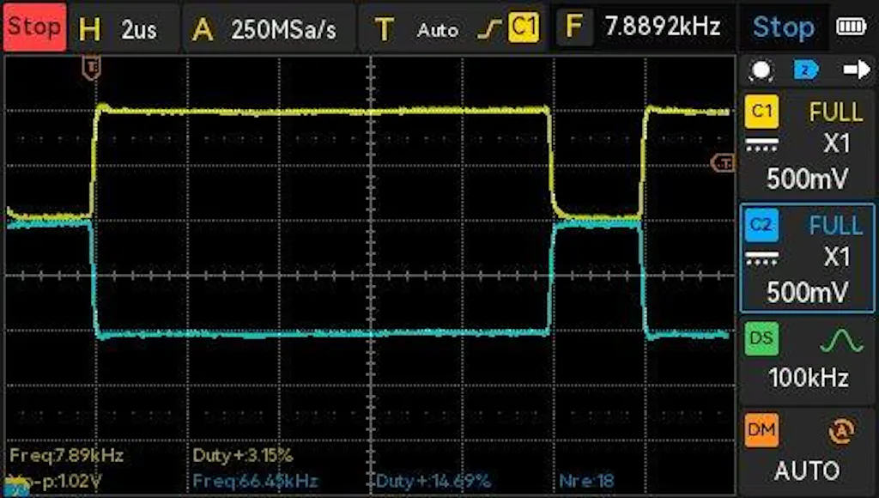Click the round knob icon

(x=761, y=70)
